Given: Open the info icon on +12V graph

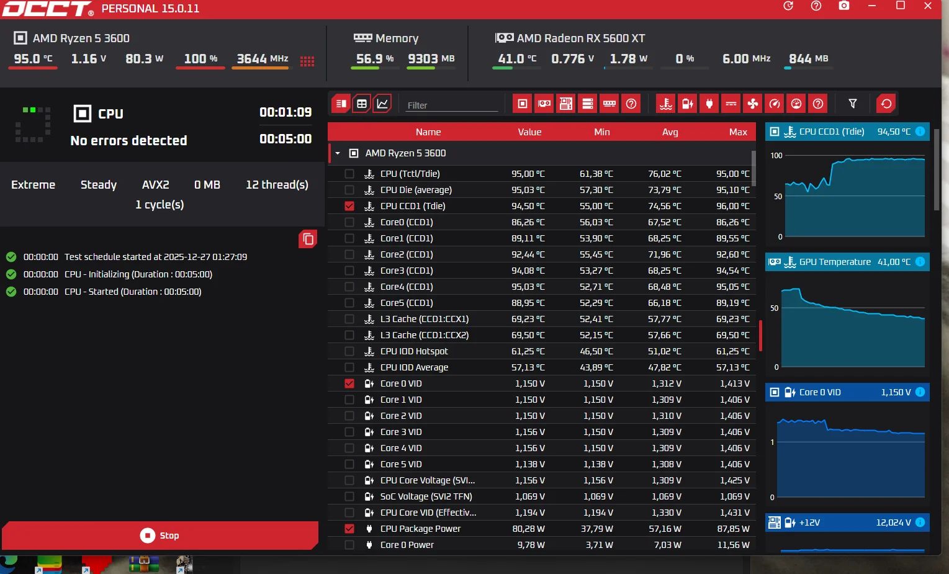Looking at the screenshot, I should coord(920,522).
